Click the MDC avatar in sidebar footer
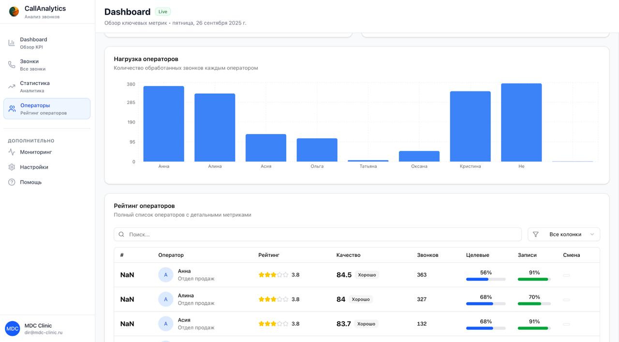619x342 pixels. pos(13,328)
